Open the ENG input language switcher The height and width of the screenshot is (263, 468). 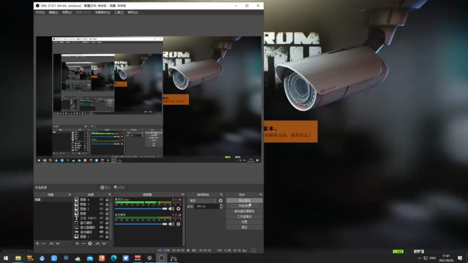[433, 258]
